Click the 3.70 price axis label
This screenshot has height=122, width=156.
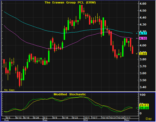pyautogui.click(x=143, y=66)
